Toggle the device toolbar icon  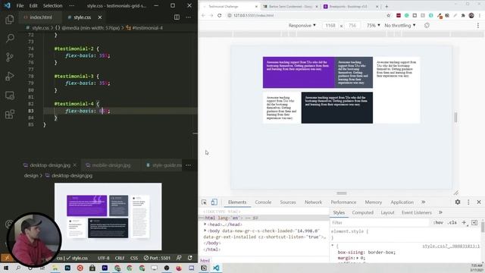pos(214,202)
